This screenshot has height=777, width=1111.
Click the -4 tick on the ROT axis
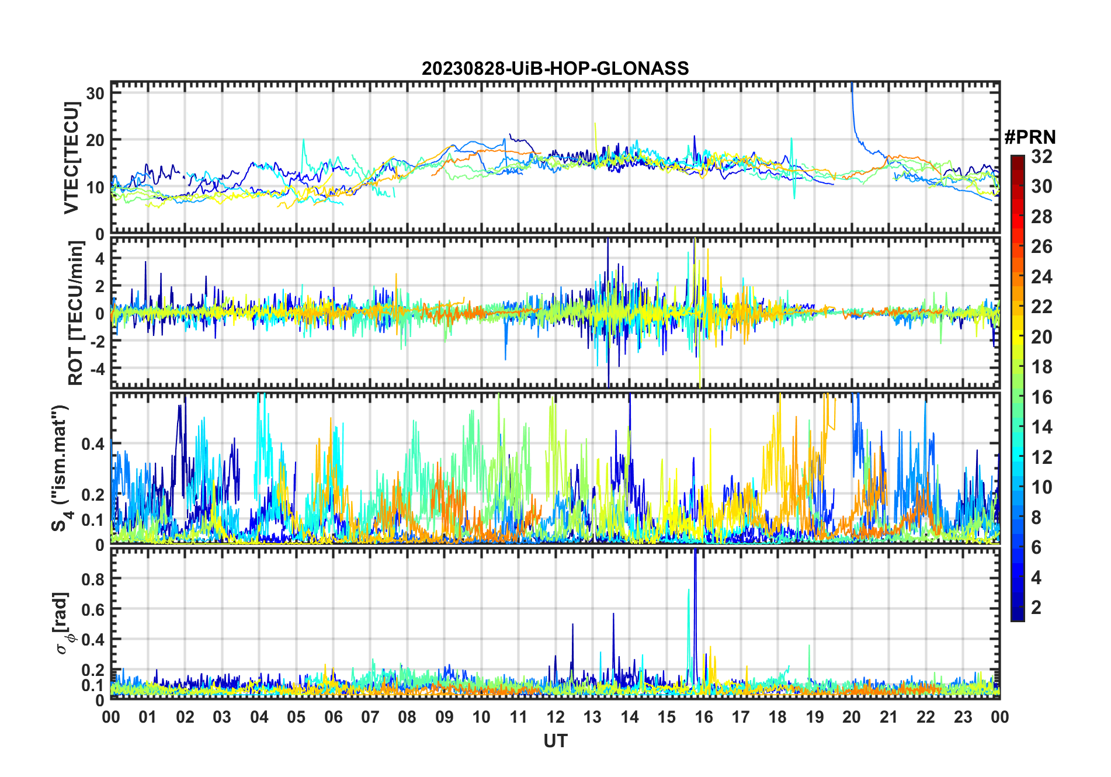pos(93,369)
